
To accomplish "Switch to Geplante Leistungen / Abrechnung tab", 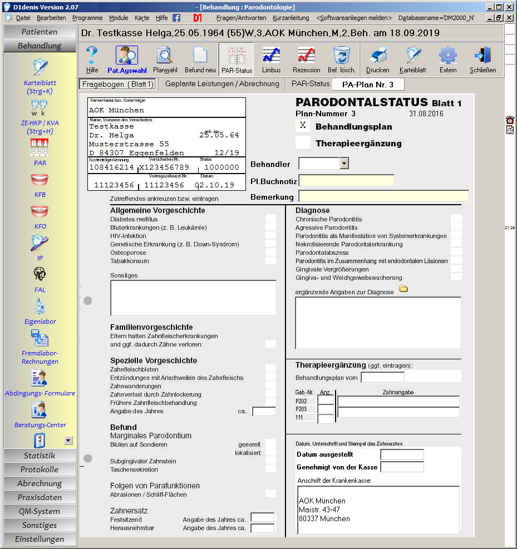I will click(x=222, y=84).
